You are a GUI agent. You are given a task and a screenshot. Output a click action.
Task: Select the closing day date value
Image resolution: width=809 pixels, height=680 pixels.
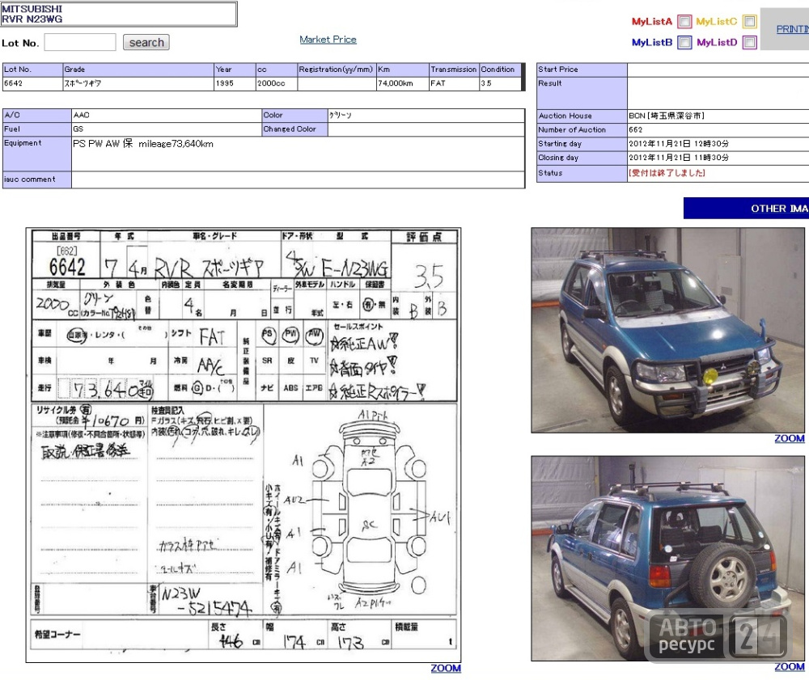[x=679, y=158]
